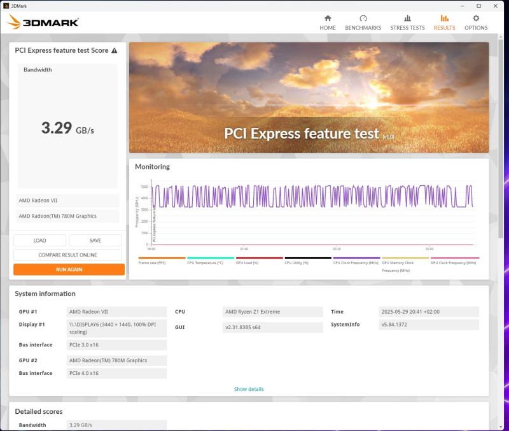Click the PCIe 4.0 x16 bus interface value
509x431 pixels.
(116, 373)
